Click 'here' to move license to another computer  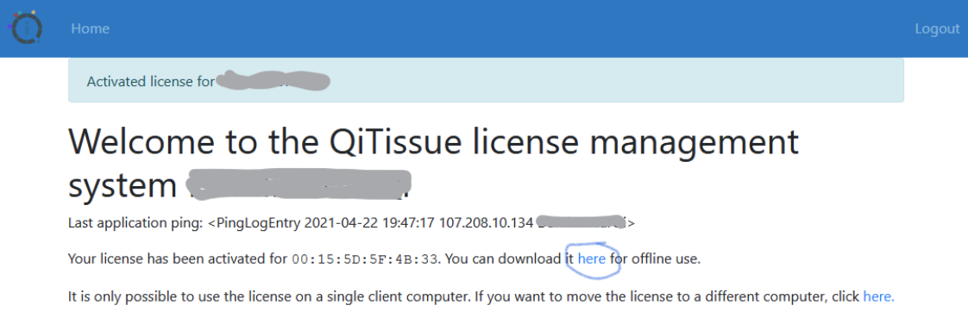(878, 296)
